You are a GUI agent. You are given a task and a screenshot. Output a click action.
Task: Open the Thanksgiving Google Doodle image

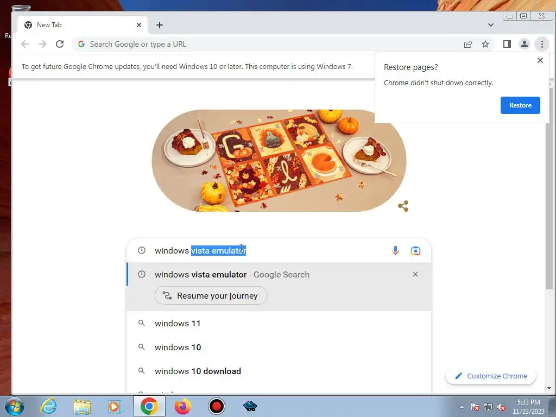click(279, 161)
